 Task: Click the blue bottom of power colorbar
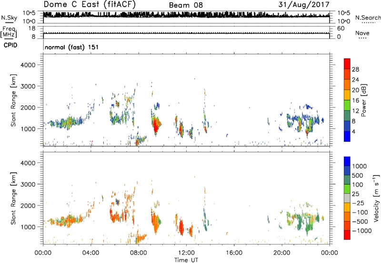click(347, 136)
